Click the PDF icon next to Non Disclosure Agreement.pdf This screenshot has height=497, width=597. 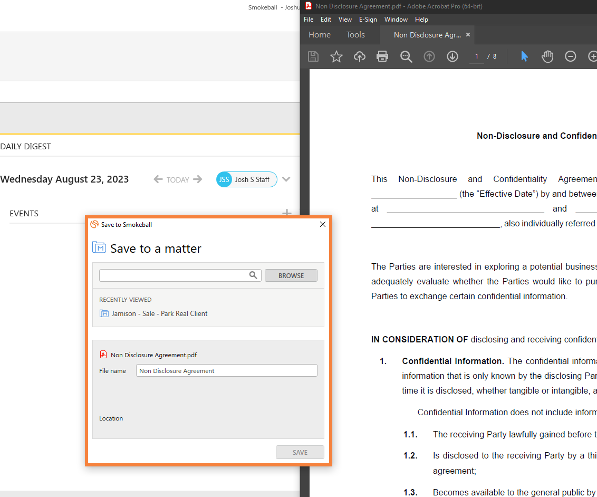click(103, 355)
